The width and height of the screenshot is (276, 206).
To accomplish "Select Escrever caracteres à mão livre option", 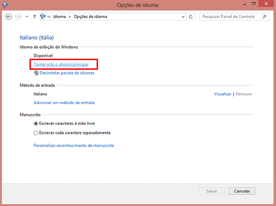I will pos(64,123).
